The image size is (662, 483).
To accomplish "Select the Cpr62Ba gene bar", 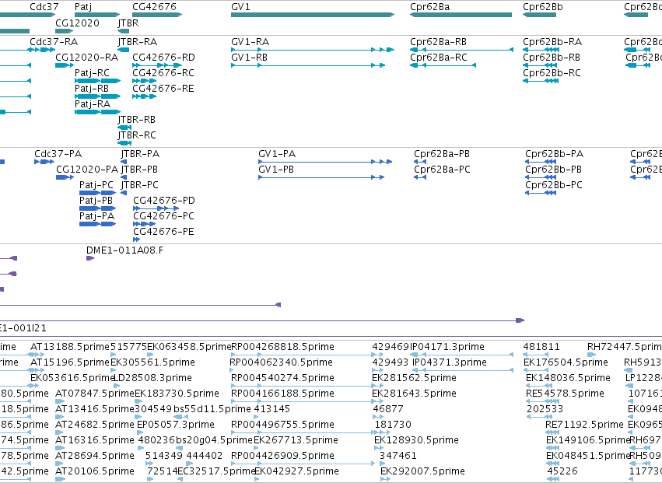I will point(461,15).
